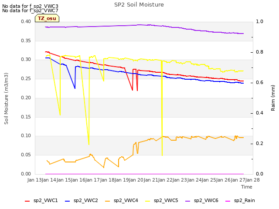Click the Time axis label
This screenshot has height=209, width=279.
coord(247,187)
